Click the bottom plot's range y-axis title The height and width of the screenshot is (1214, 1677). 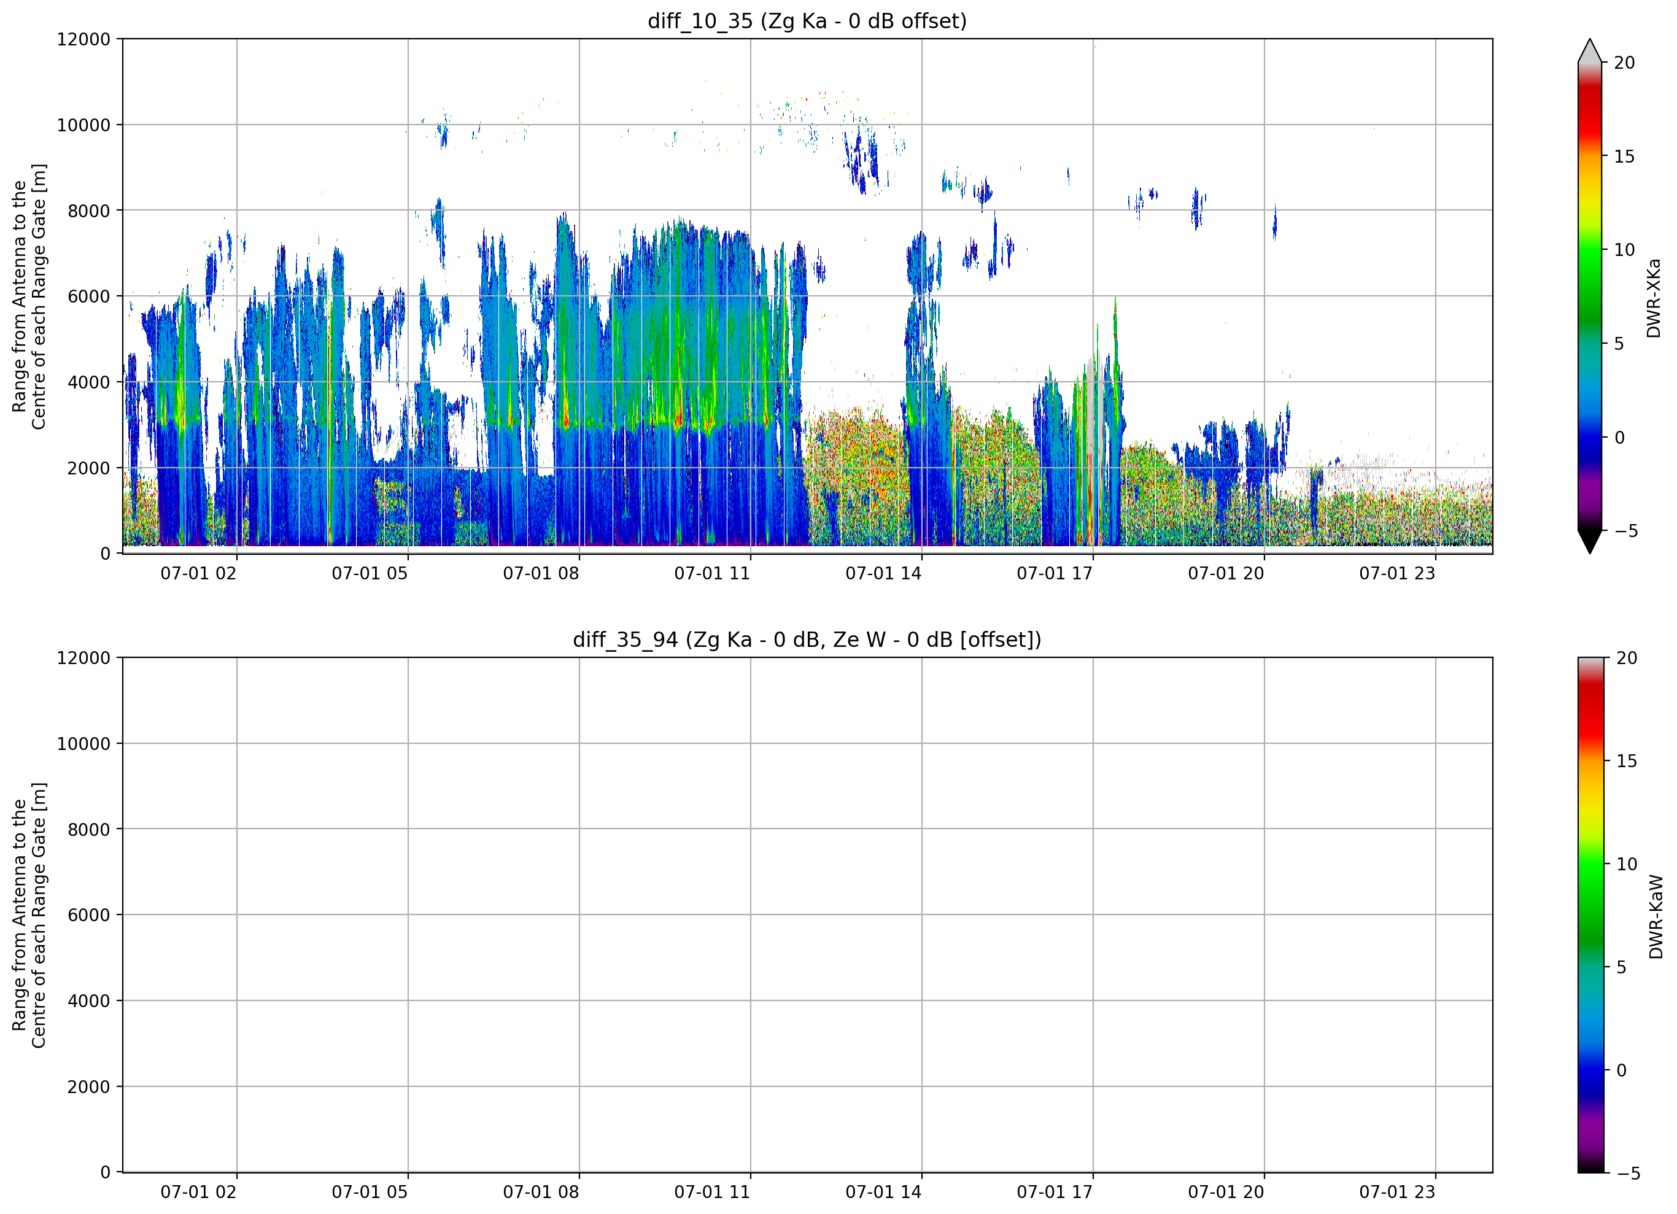29,915
